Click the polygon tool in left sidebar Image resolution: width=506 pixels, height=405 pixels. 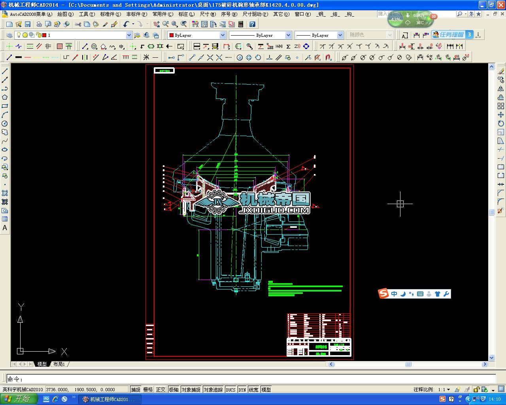click(x=5, y=97)
